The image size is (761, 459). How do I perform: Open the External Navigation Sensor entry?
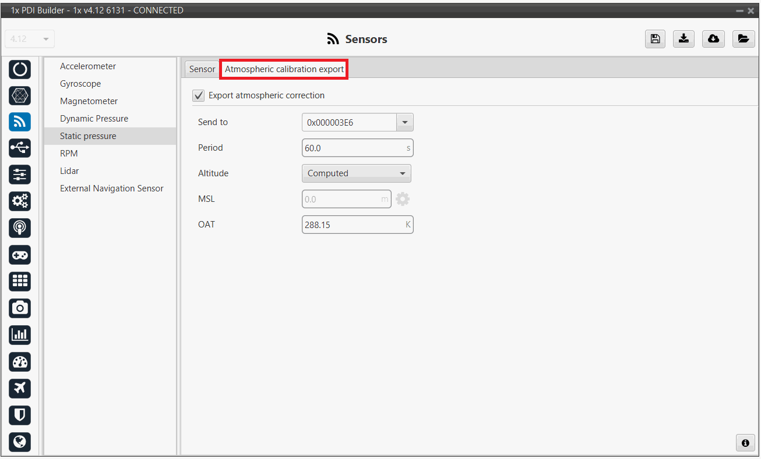pos(111,188)
